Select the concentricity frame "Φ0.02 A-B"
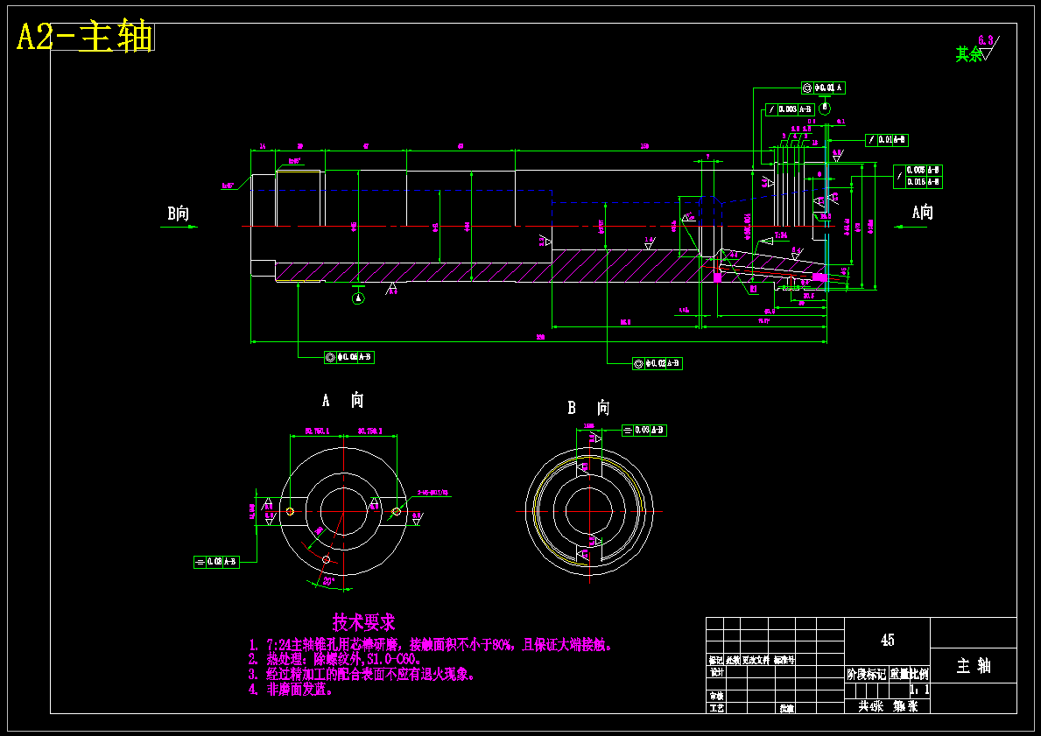1041x736 pixels. [x=658, y=364]
